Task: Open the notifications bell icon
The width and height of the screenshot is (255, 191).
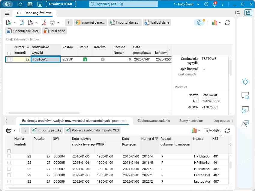Action: click(214, 4)
